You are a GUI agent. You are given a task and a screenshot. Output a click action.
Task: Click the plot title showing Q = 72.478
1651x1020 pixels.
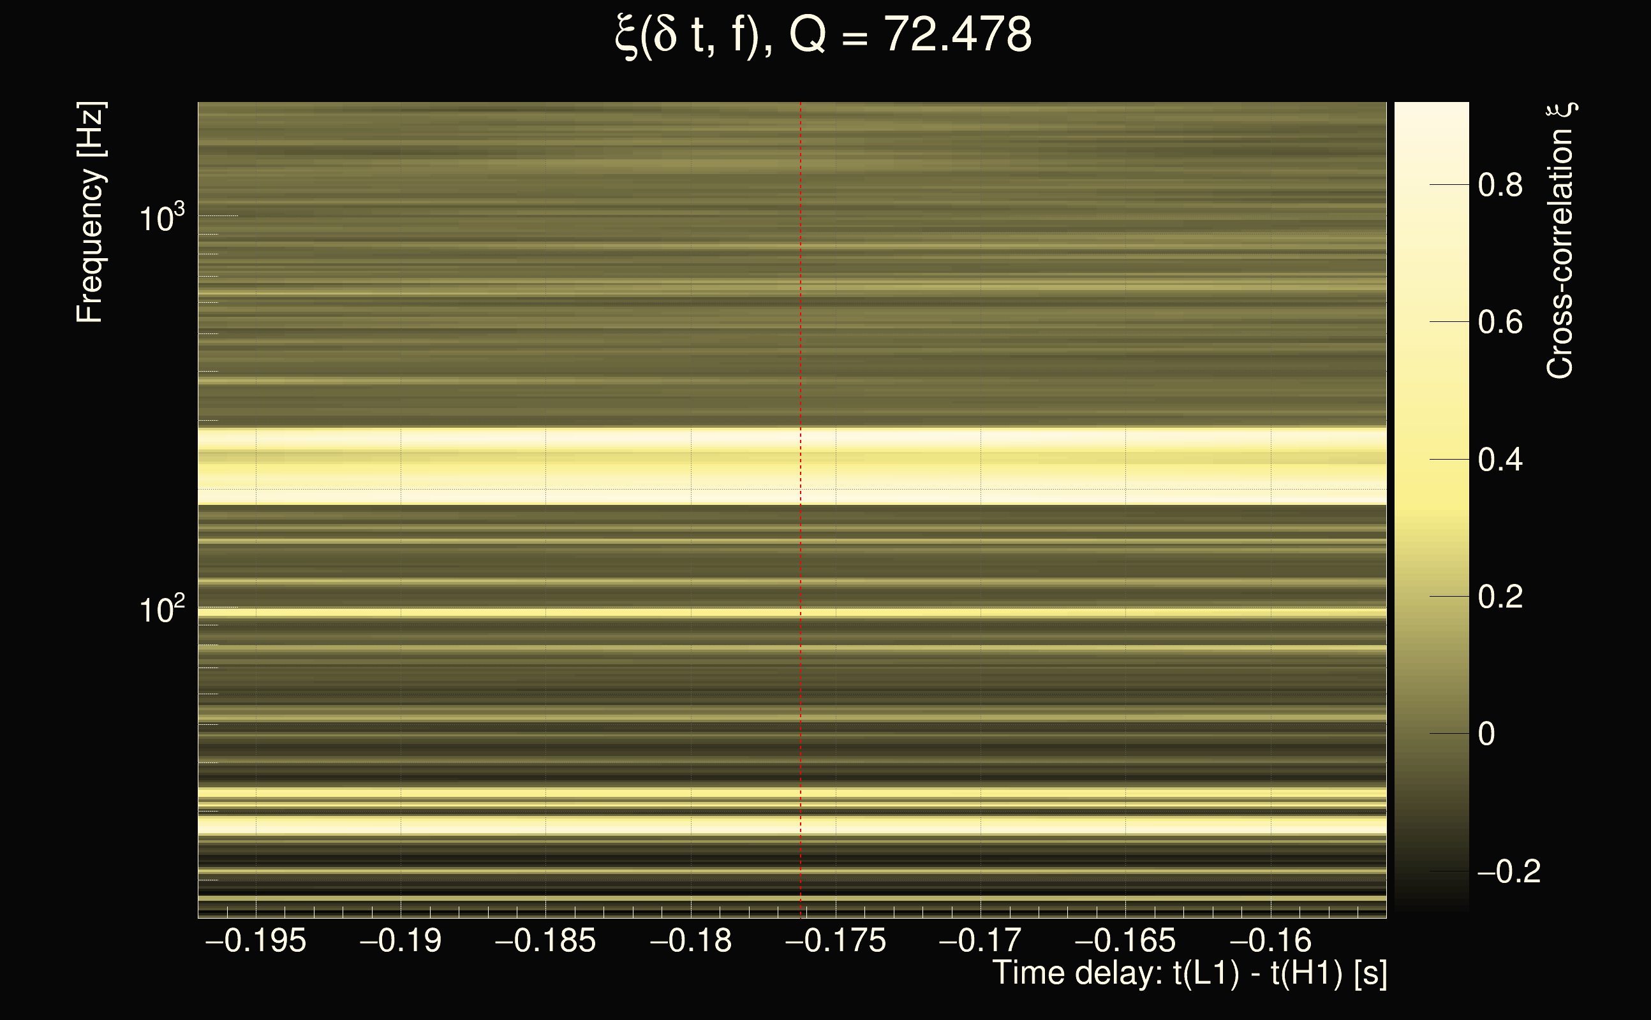824,35
